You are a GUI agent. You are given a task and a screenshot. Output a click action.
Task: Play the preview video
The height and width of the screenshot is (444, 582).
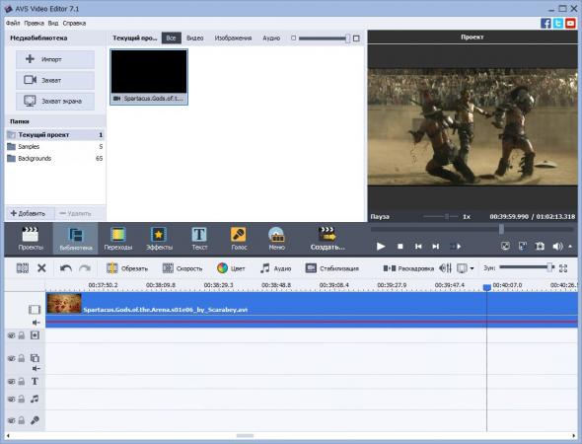click(x=381, y=246)
